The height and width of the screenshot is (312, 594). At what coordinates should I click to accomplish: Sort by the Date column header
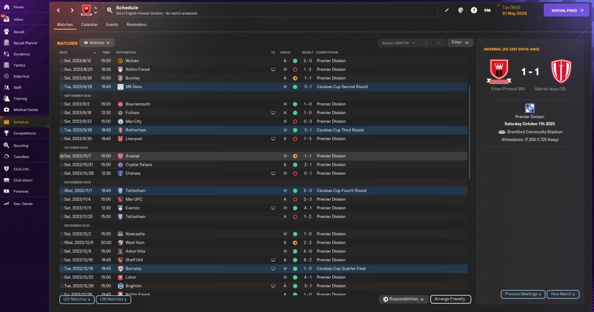pos(64,52)
